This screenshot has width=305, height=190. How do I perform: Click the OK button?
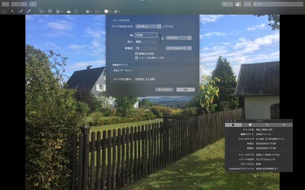click(x=185, y=90)
